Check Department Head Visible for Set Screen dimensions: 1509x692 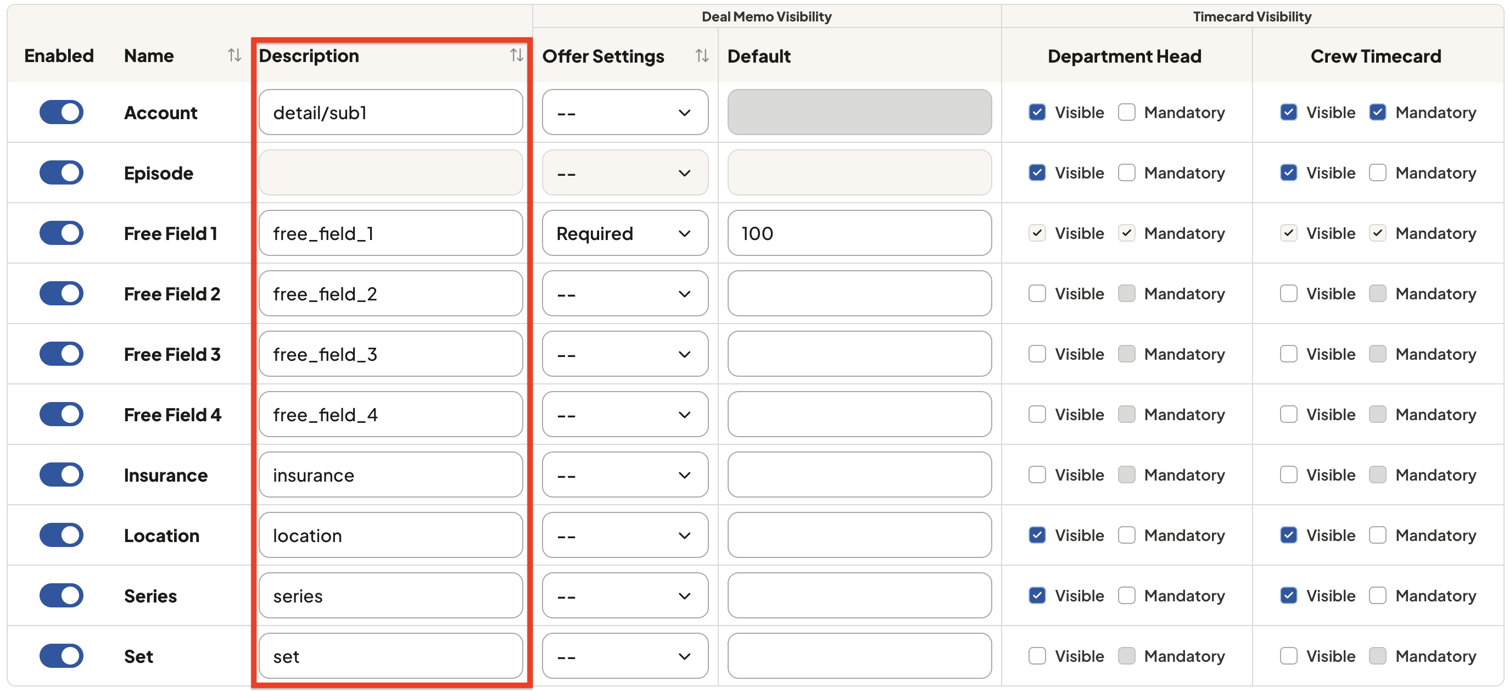1037,656
